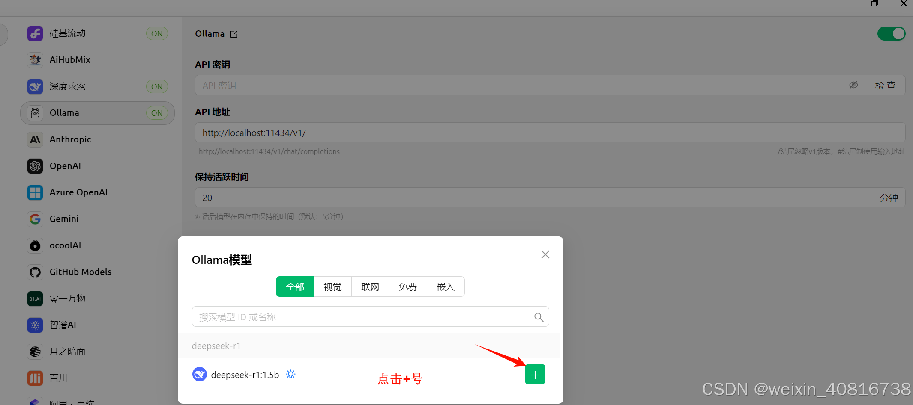The width and height of the screenshot is (913, 405).
Task: Select the Azure OpenAI provider icon
Action: click(x=35, y=192)
